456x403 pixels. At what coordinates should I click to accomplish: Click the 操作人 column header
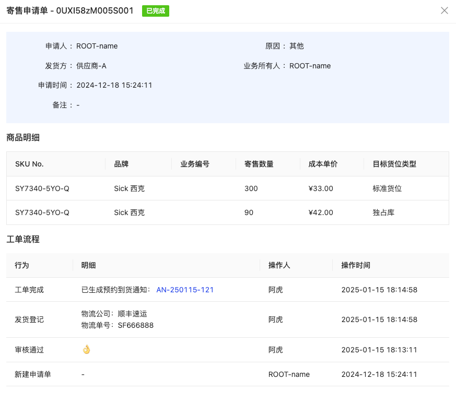[x=279, y=265]
